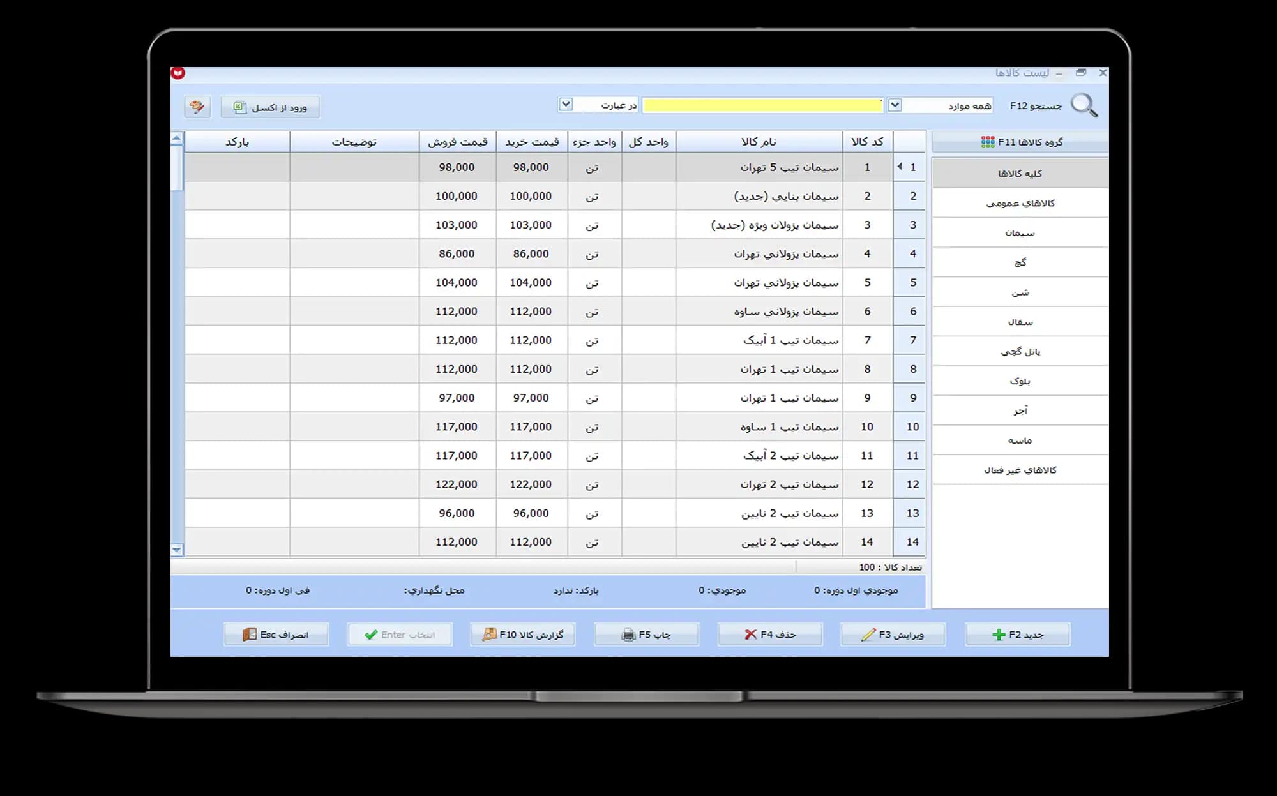The width and height of the screenshot is (1277, 796).
Task: Select 'سیمان' group in sidebar
Action: click(x=1020, y=232)
